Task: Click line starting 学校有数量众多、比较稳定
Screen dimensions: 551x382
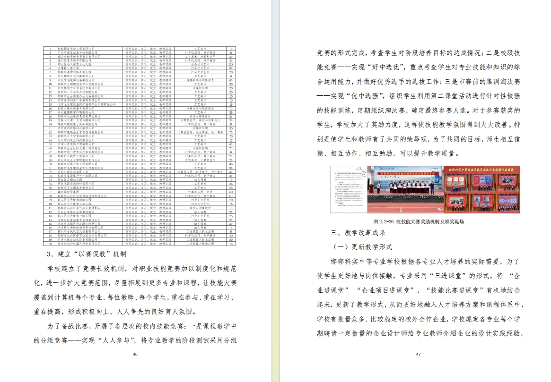Action: click(419, 319)
